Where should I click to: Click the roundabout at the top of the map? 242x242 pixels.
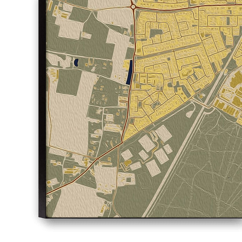tap(133, 7)
